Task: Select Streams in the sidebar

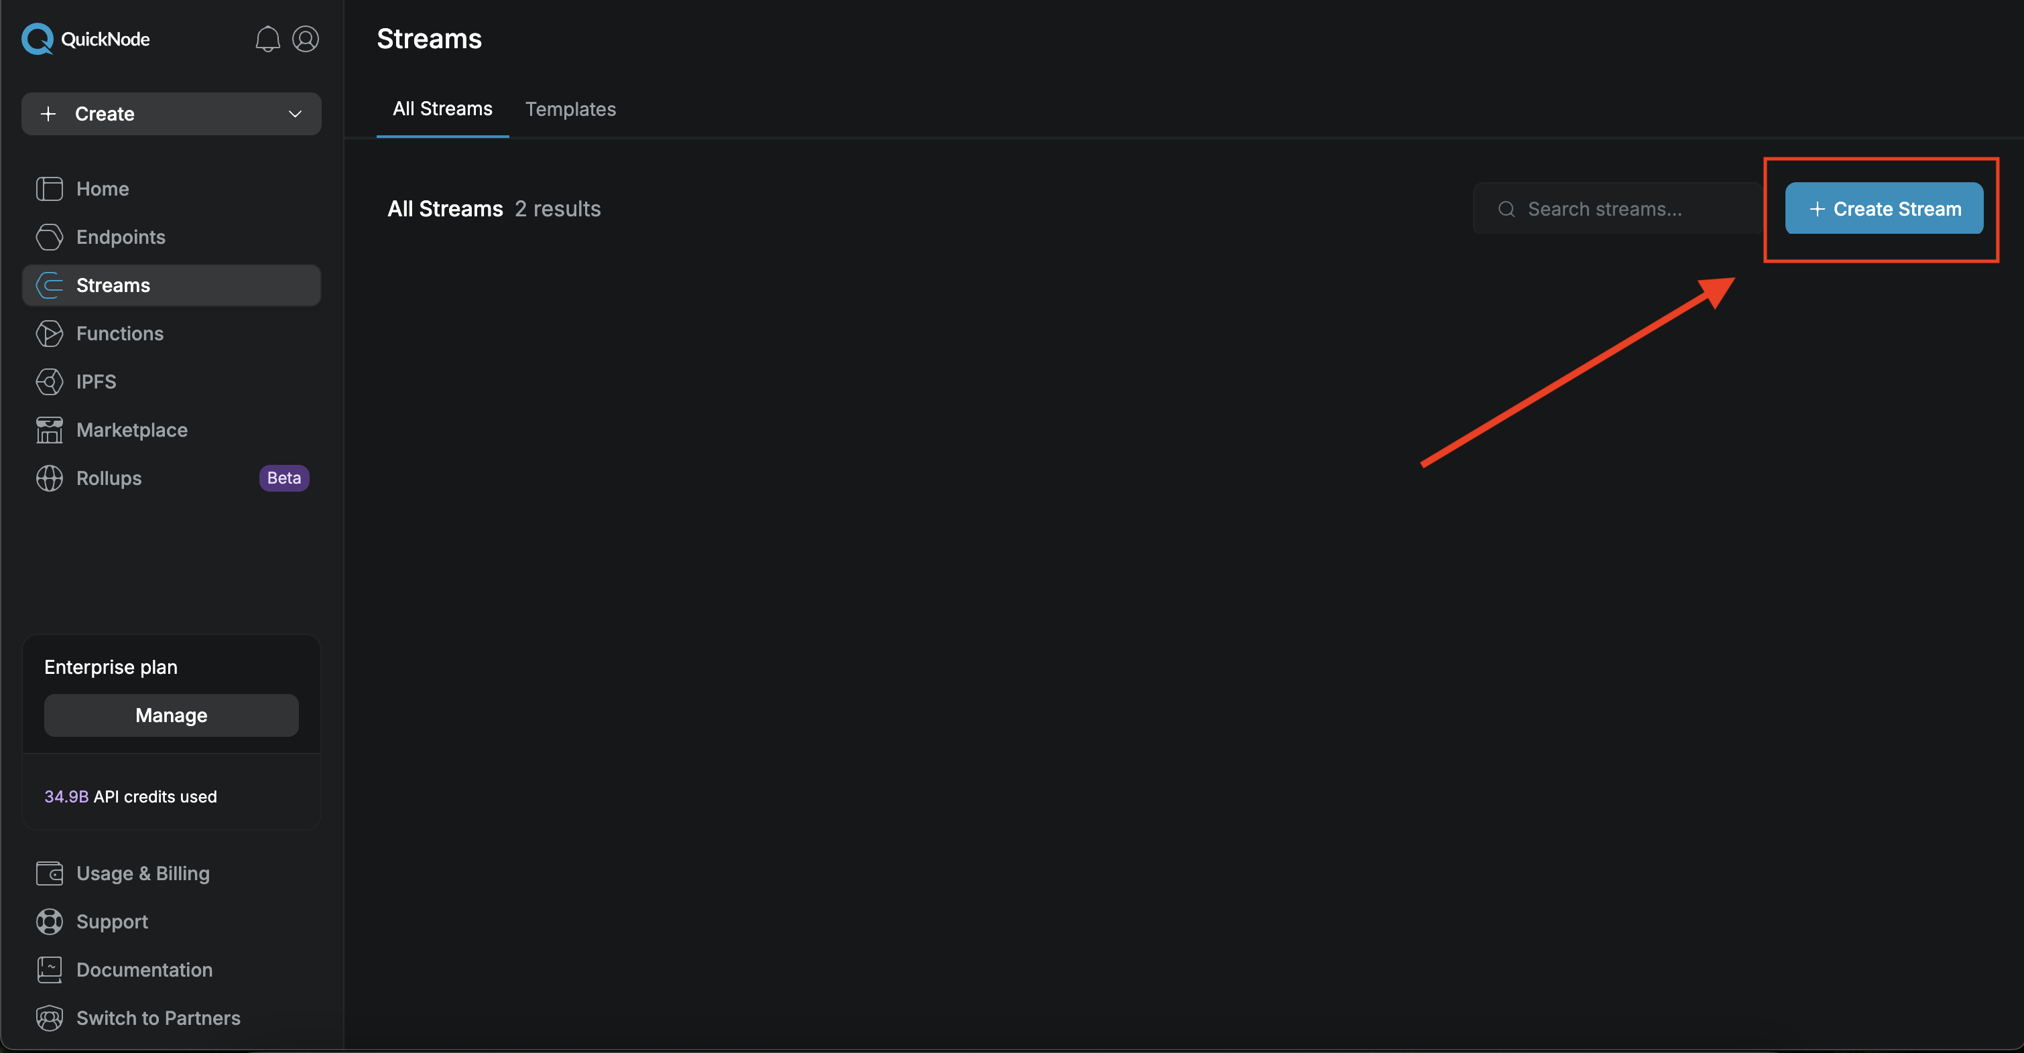Action: (113, 284)
